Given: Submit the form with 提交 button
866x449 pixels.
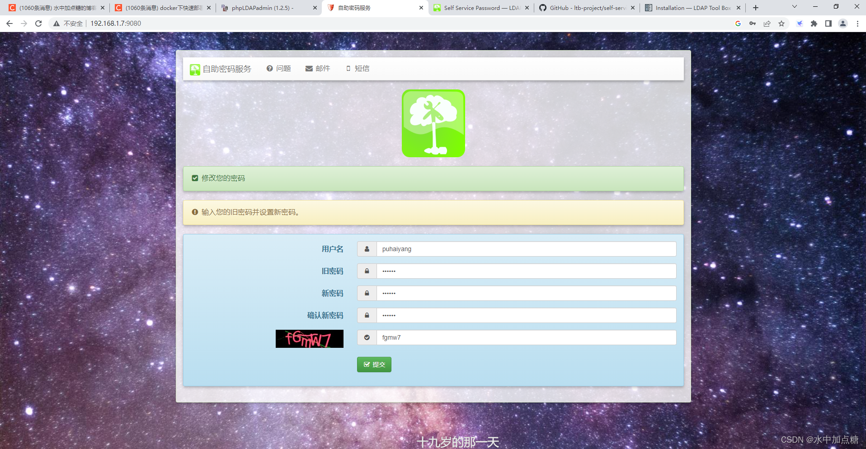Looking at the screenshot, I should coord(374,365).
